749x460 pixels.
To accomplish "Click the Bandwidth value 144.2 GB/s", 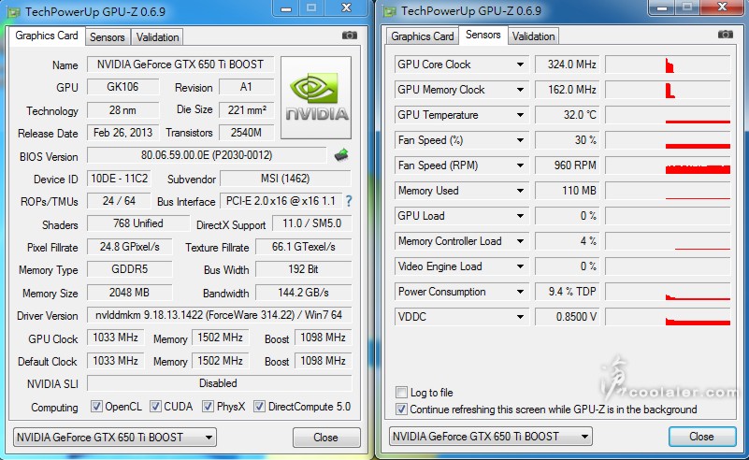I will pyautogui.click(x=304, y=293).
